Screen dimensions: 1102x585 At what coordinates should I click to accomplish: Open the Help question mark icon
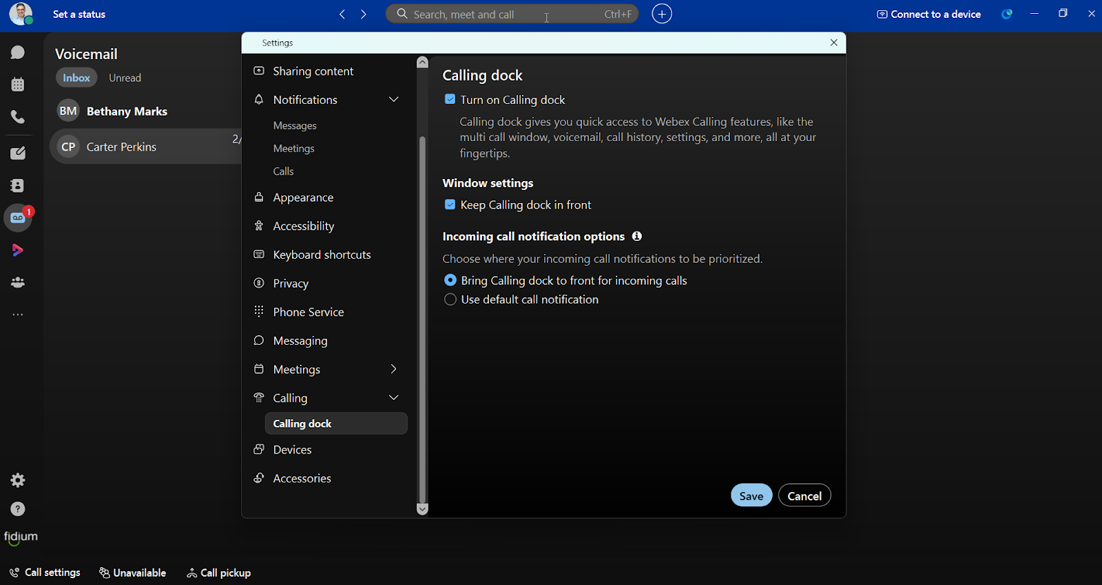click(18, 509)
